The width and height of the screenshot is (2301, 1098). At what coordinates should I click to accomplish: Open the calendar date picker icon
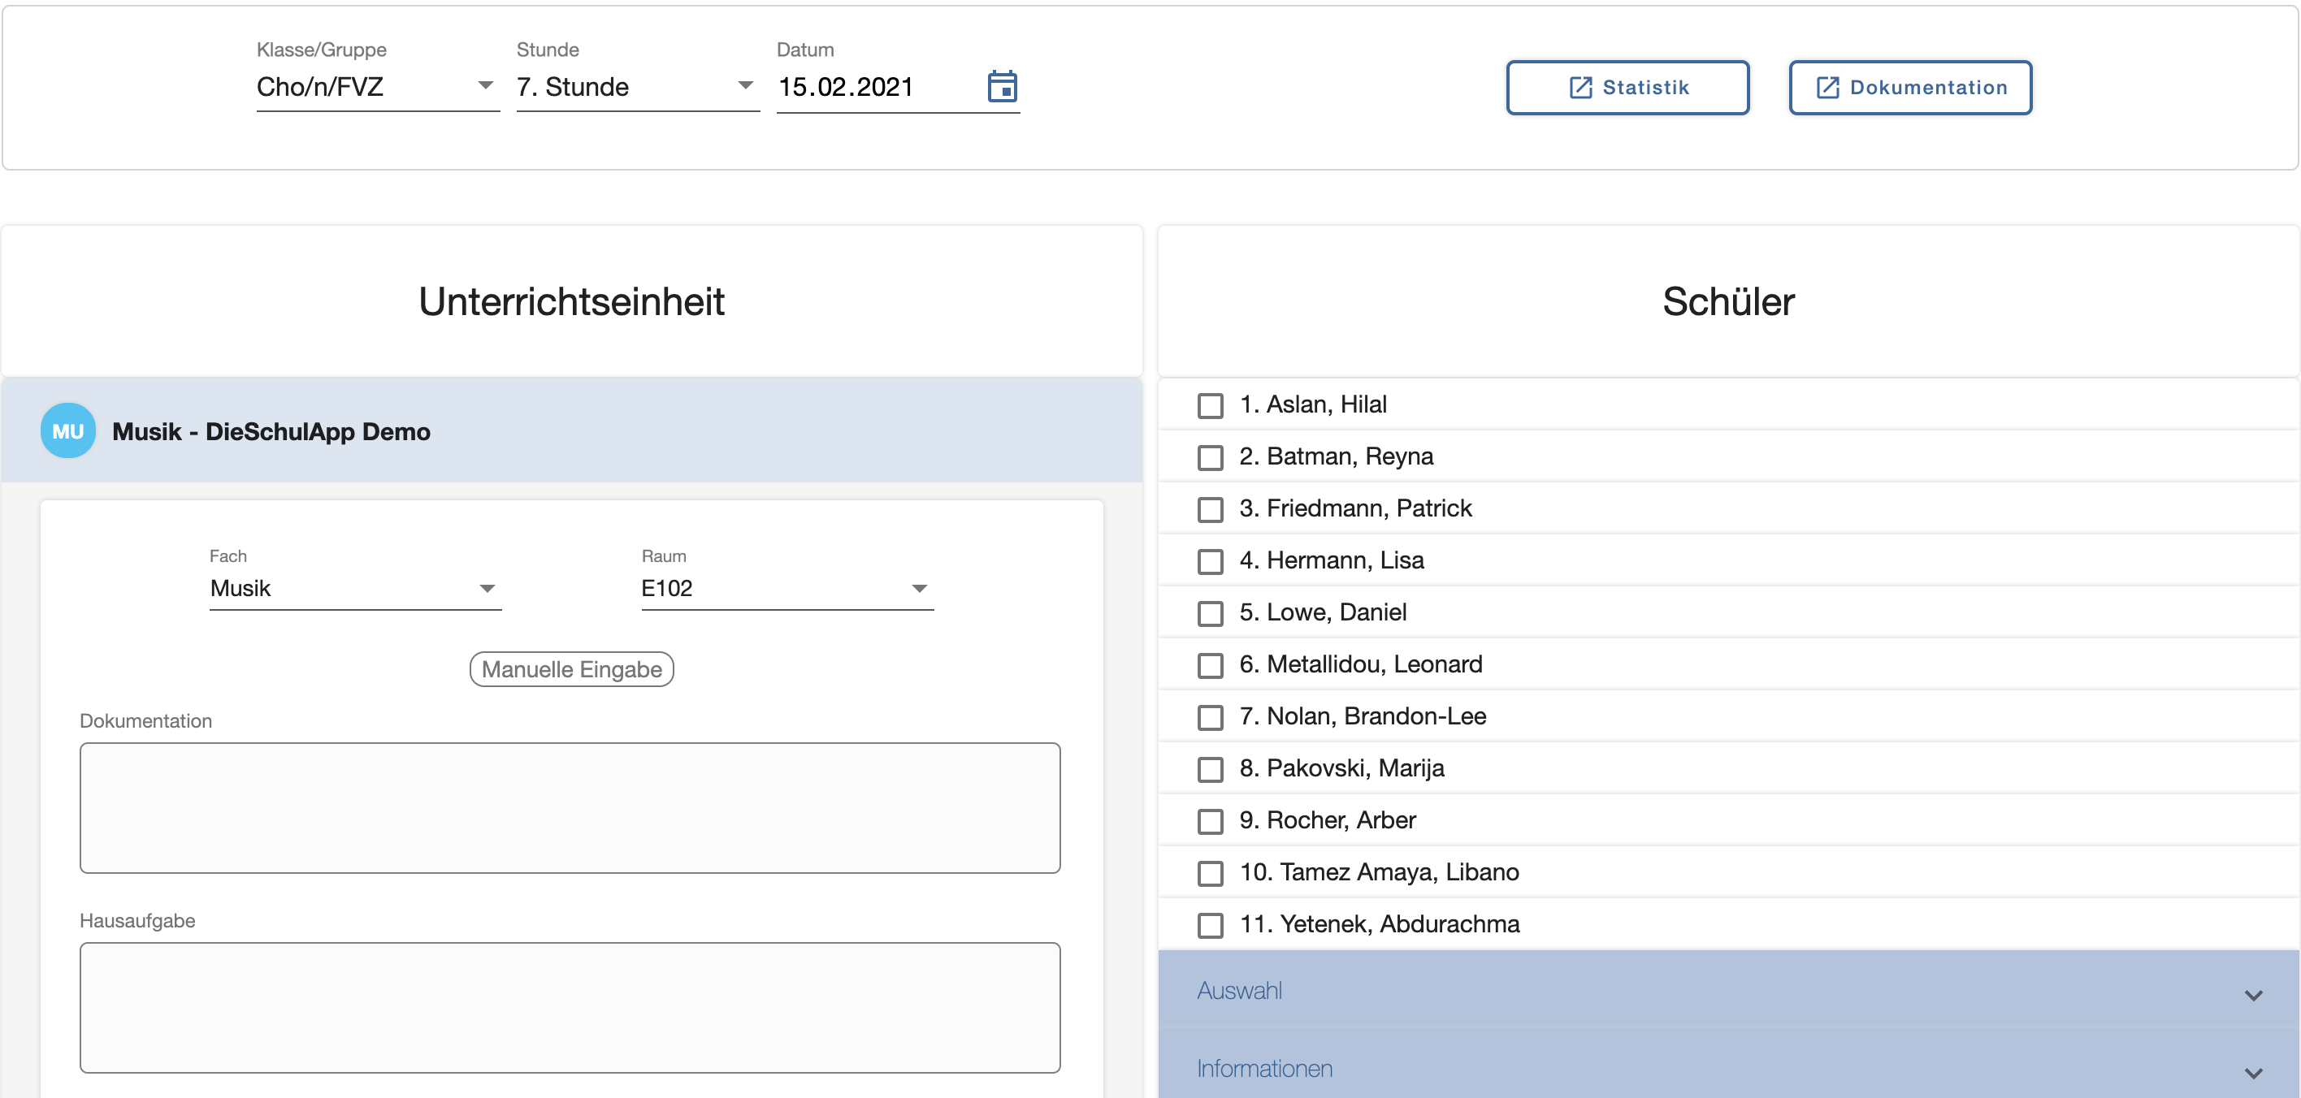pos(1001,87)
